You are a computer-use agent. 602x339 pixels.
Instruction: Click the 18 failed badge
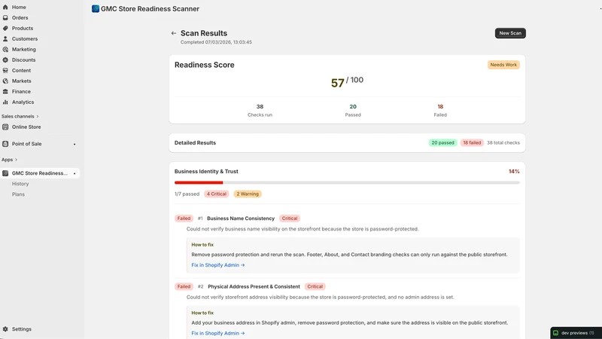point(472,142)
